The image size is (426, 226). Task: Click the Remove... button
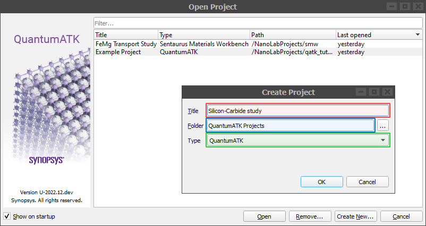point(310,216)
